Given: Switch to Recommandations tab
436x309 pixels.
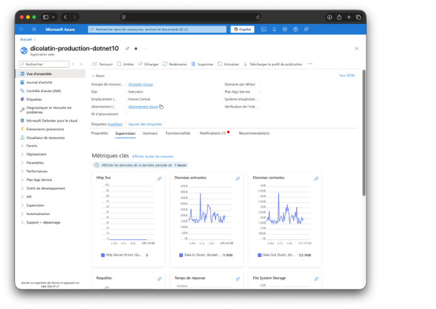Looking at the screenshot, I should [254, 134].
